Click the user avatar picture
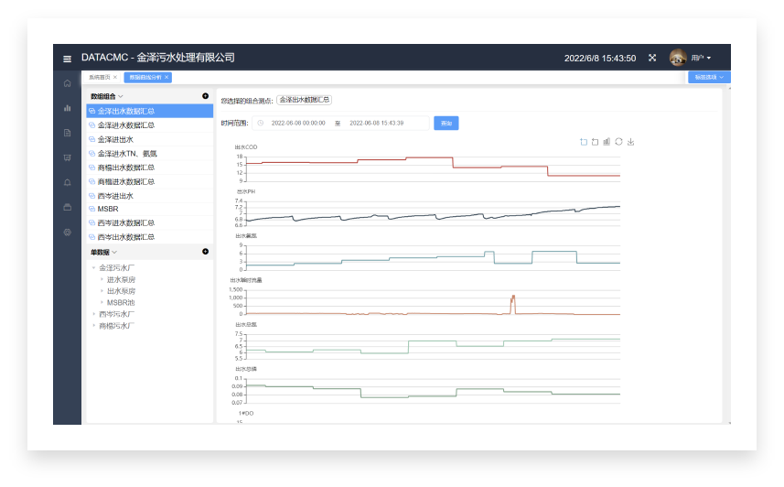This screenshot has height=487, width=784. click(678, 58)
